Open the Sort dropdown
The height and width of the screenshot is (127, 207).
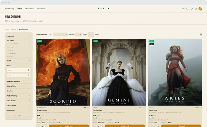point(60,35)
